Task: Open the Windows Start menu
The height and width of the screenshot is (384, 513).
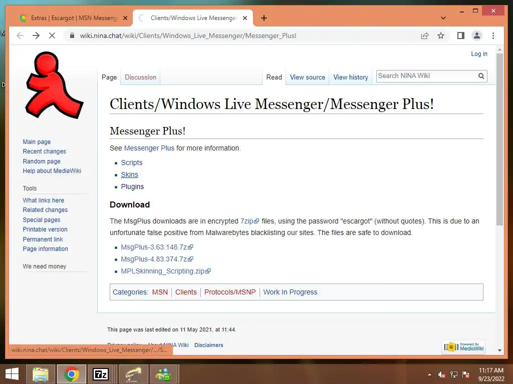Action: 12,374
